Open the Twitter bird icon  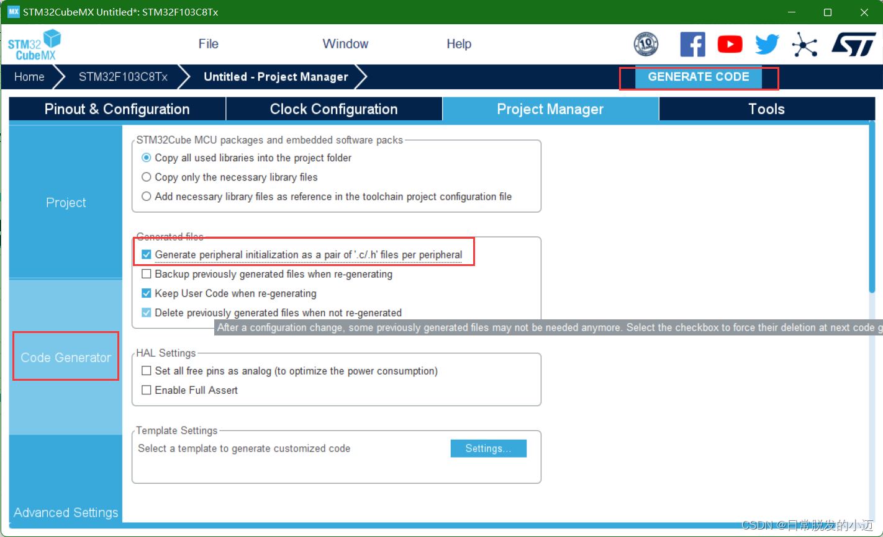pos(767,45)
